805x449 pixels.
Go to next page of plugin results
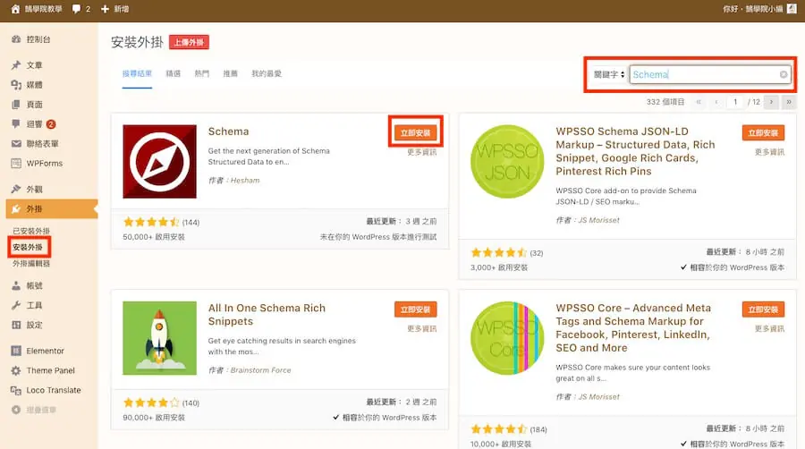click(x=771, y=102)
